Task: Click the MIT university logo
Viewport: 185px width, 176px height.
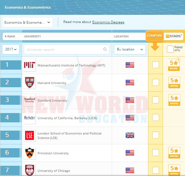Action: point(30,65)
